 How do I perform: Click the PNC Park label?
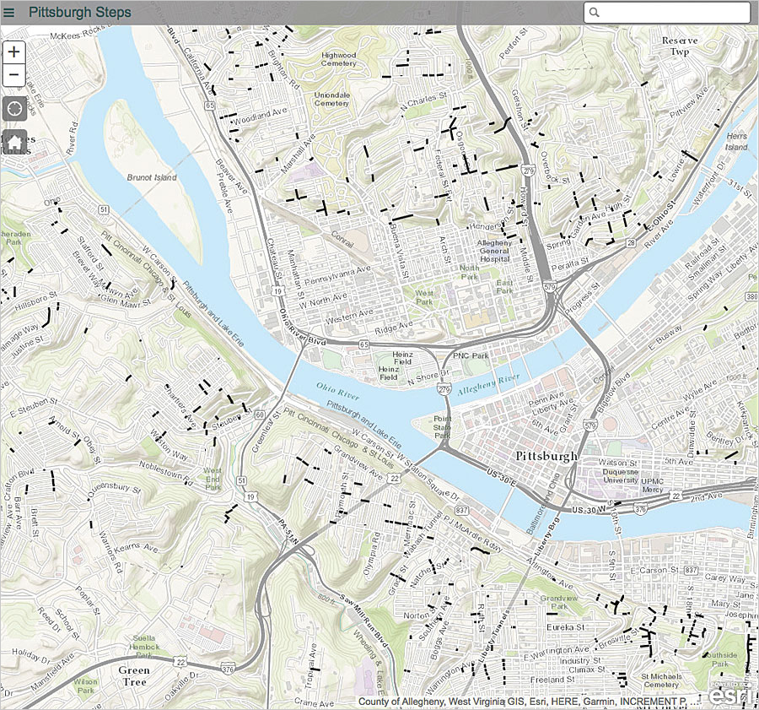(x=471, y=355)
